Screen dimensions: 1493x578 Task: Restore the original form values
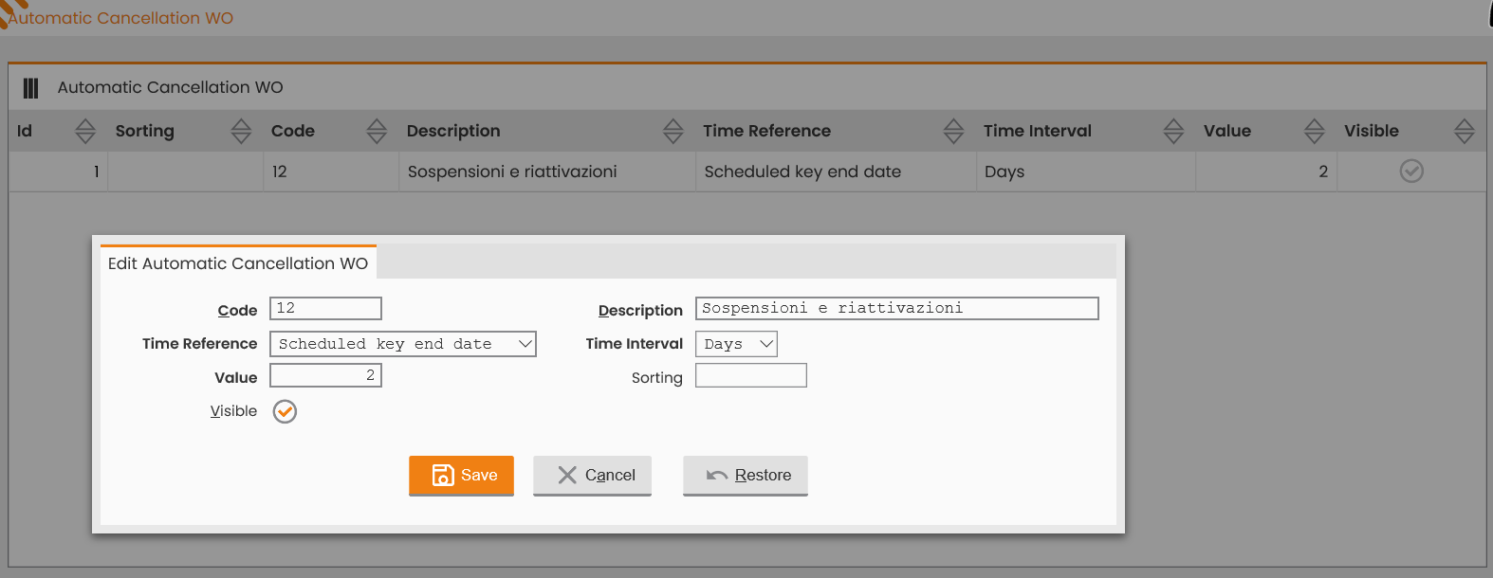tap(746, 475)
